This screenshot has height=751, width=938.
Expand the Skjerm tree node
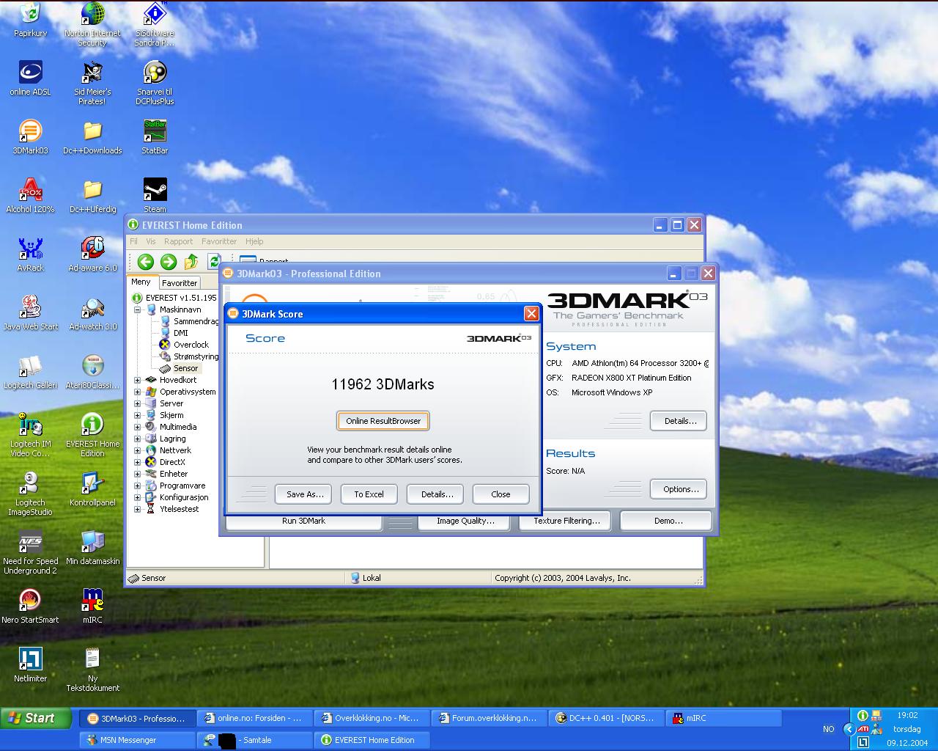(x=137, y=415)
